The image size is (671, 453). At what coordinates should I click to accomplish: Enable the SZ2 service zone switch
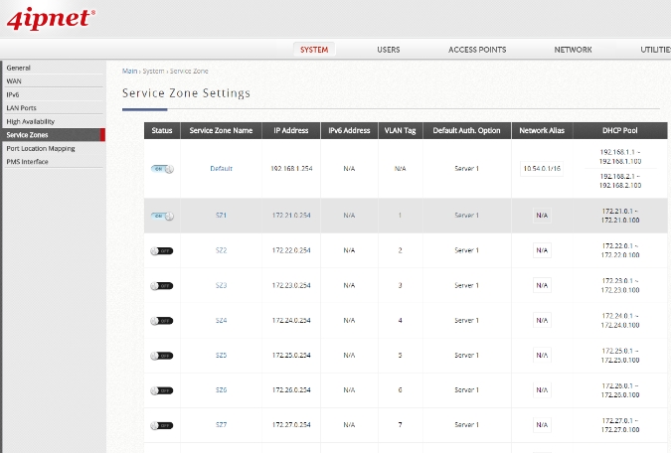pos(161,250)
